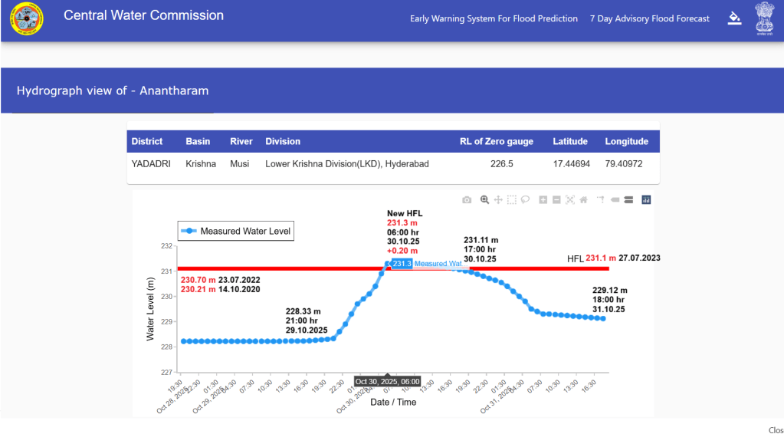Choose the Lasso Select tool
This screenshot has width=784, height=434.
[x=525, y=200]
